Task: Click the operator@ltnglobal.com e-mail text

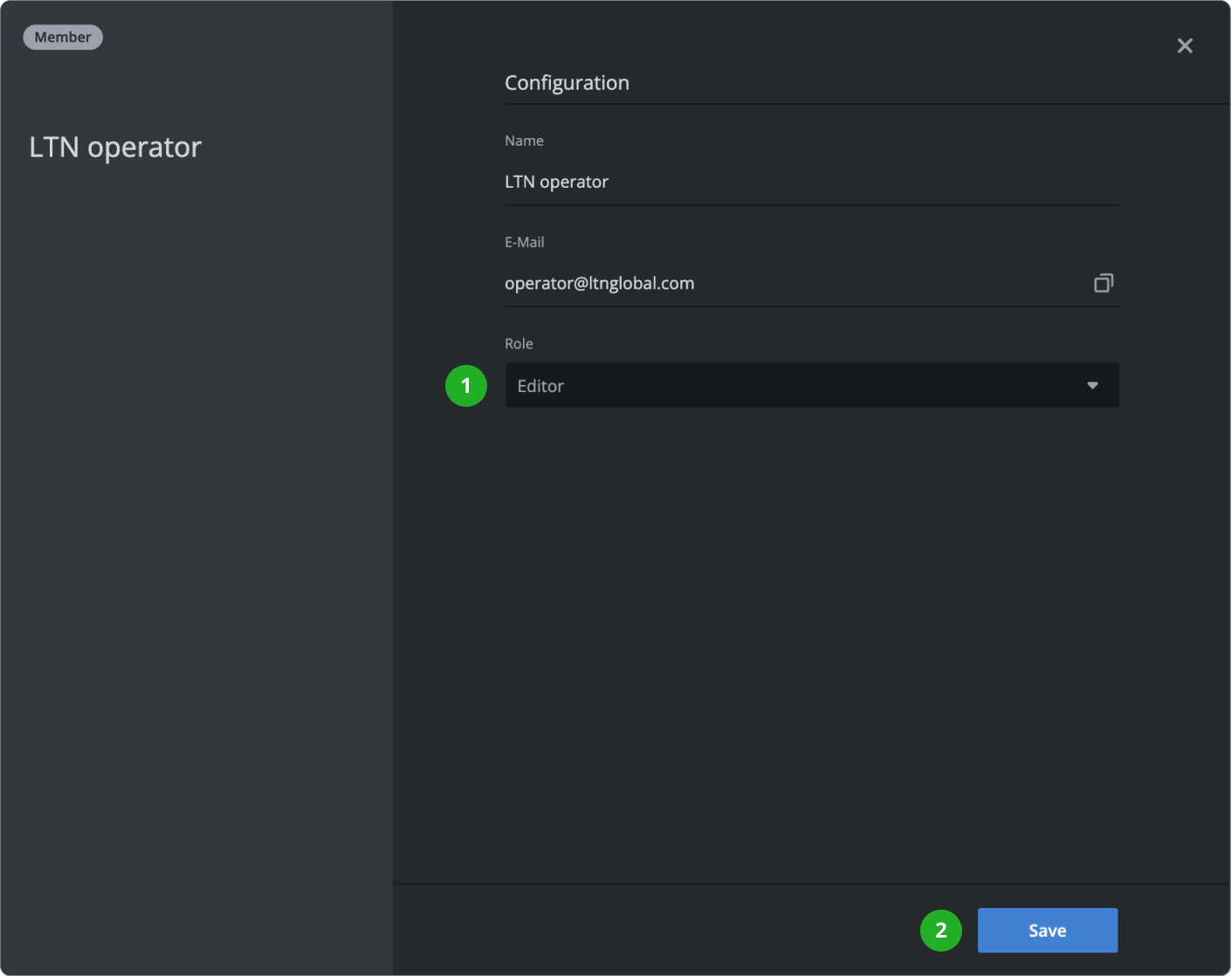Action: (600, 283)
